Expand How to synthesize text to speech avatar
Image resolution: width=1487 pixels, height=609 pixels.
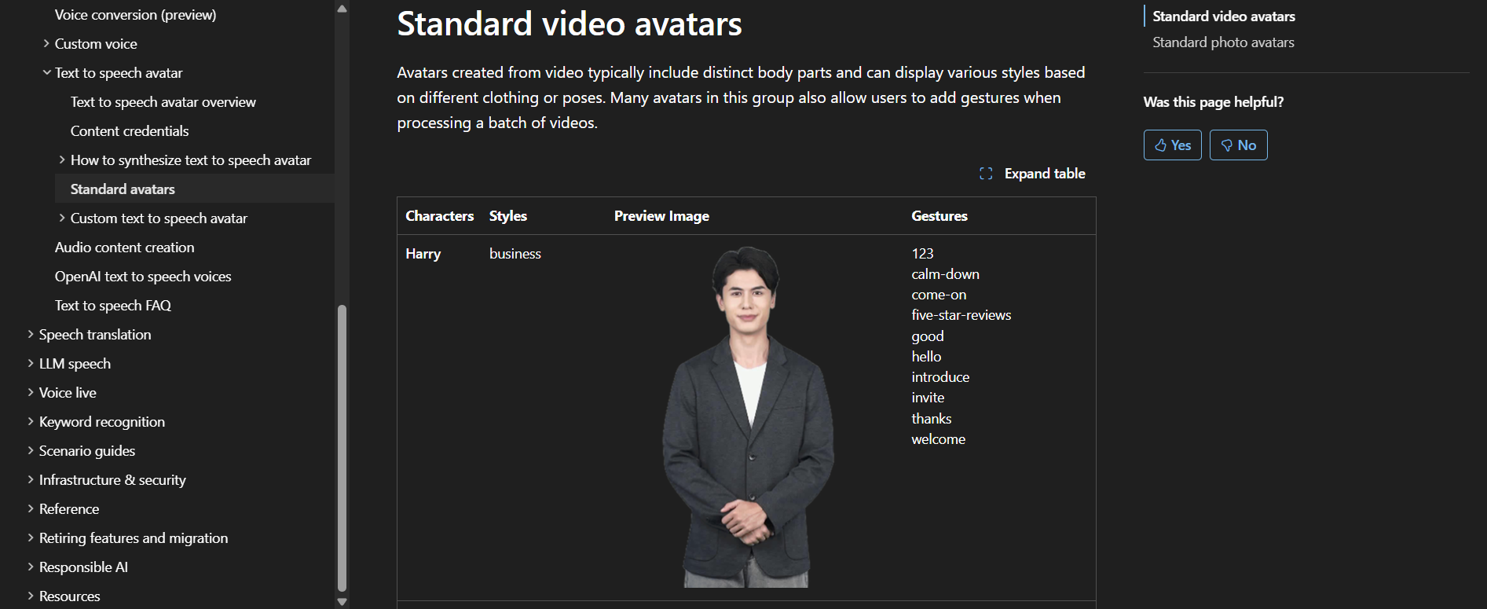click(x=62, y=160)
